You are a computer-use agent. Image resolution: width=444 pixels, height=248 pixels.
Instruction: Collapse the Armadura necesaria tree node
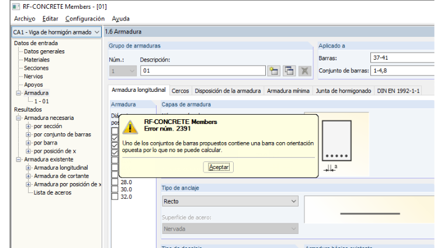click(19, 118)
